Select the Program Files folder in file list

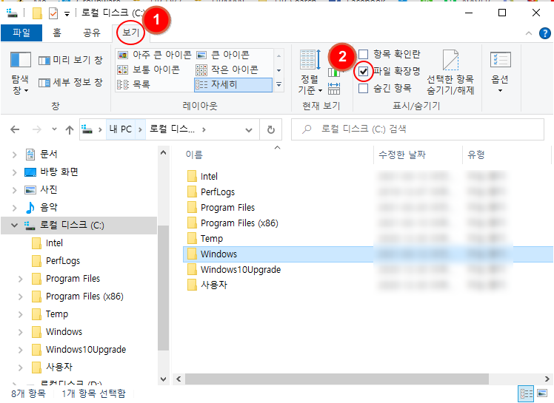tap(227, 208)
